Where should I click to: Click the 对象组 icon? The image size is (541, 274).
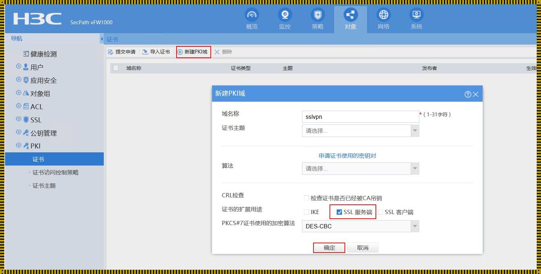(x=26, y=93)
